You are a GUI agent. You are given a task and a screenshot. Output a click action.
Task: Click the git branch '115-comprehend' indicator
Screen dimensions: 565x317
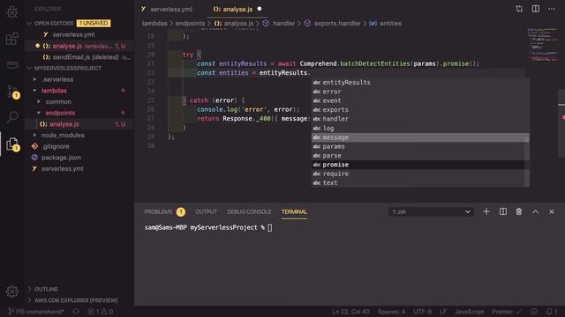(x=36, y=312)
